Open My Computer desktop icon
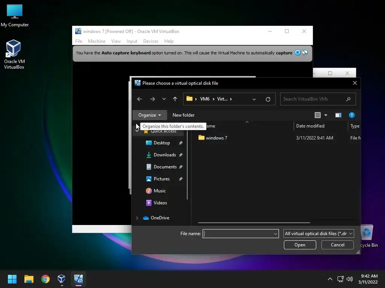385x288 pixels. tap(15, 16)
